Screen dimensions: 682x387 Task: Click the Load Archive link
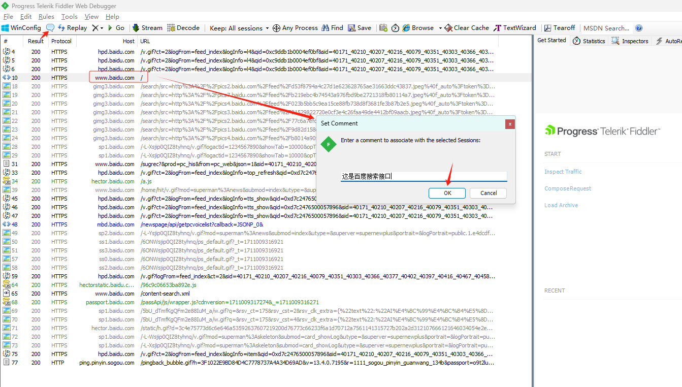point(561,205)
